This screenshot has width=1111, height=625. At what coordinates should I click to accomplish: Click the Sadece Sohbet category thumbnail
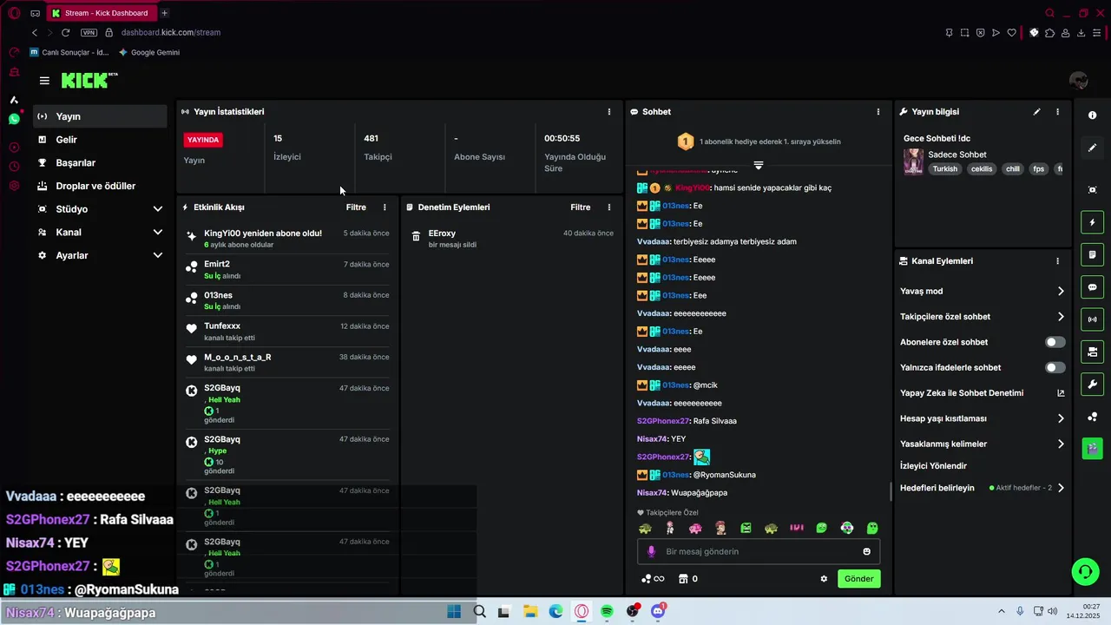[913, 161]
